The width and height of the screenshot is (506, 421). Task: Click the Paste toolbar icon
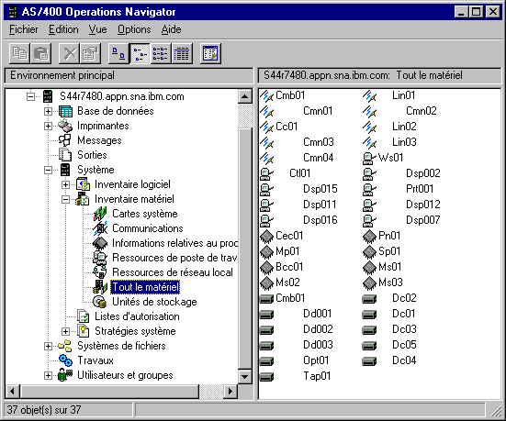pos(40,53)
